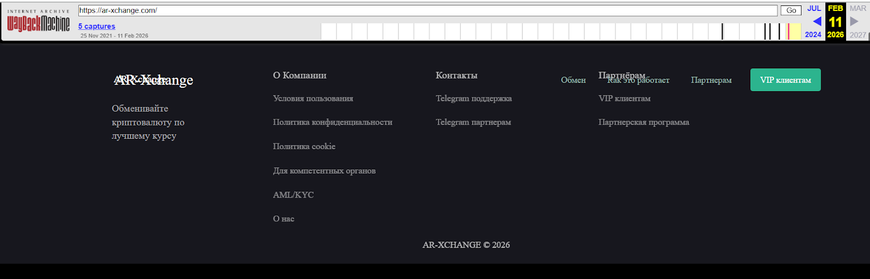
Task: Click the day 11 capture date
Action: point(836,22)
